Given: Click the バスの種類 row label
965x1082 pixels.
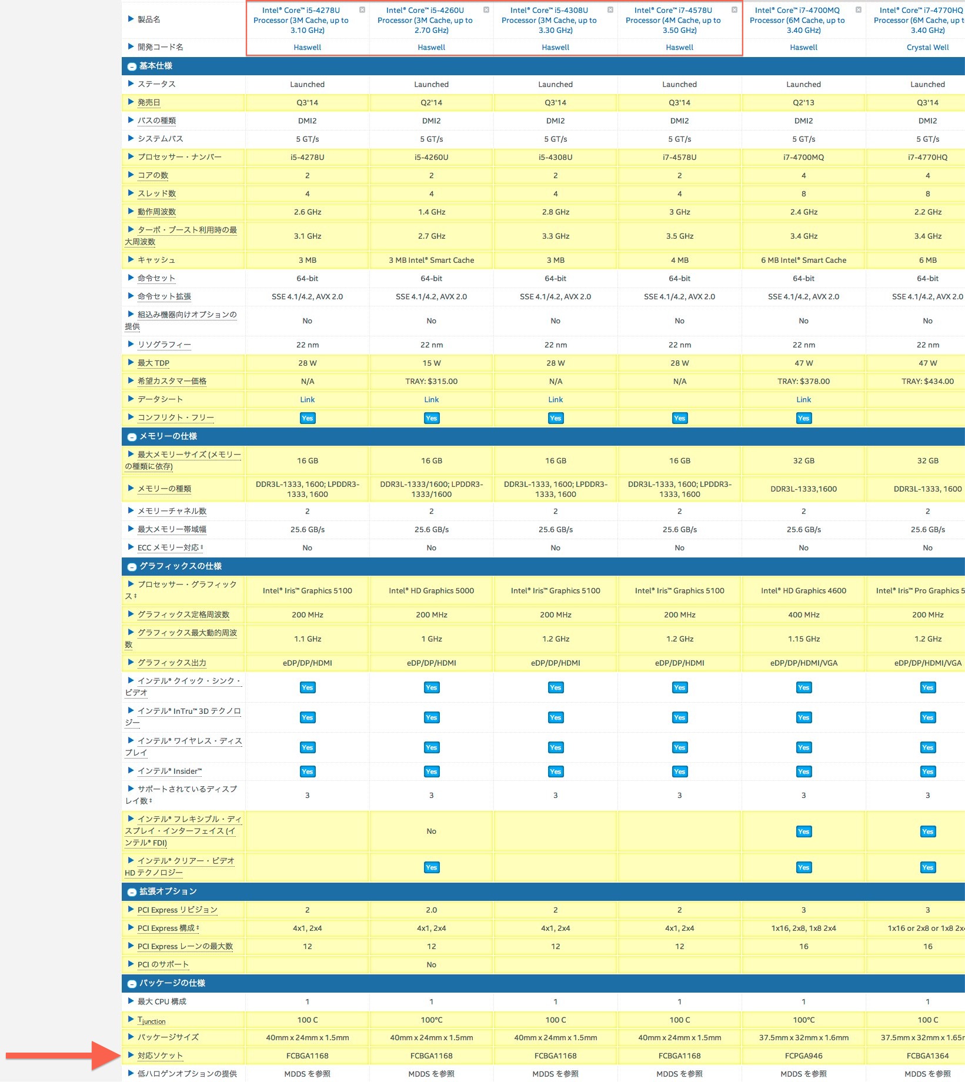Looking at the screenshot, I should point(156,121).
